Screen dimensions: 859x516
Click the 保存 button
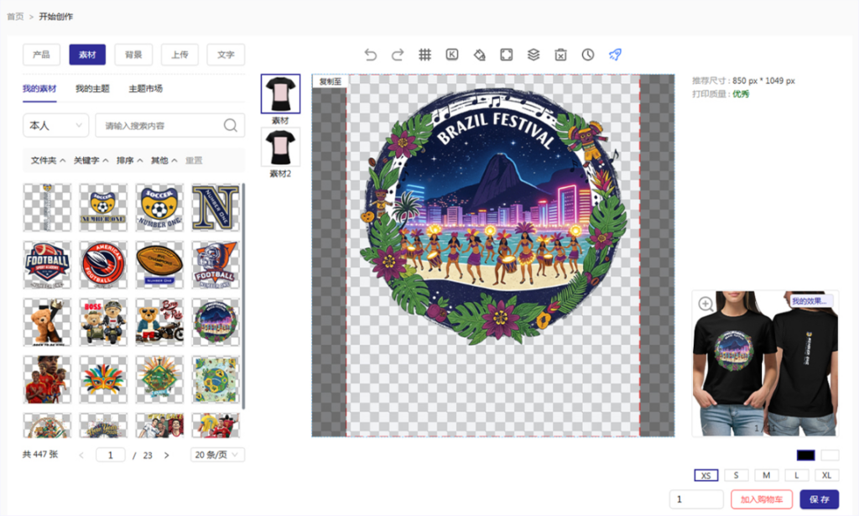[820, 499]
